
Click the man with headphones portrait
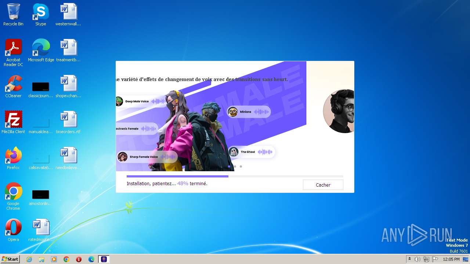(339, 111)
